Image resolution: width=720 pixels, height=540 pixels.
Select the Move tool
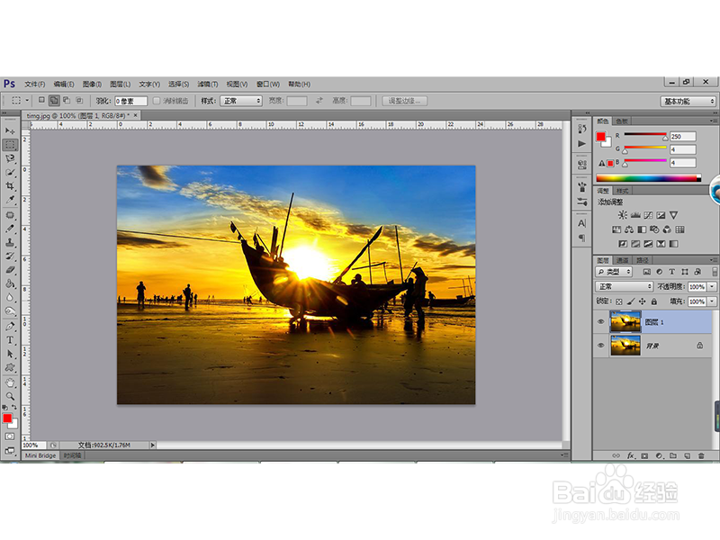[10, 130]
